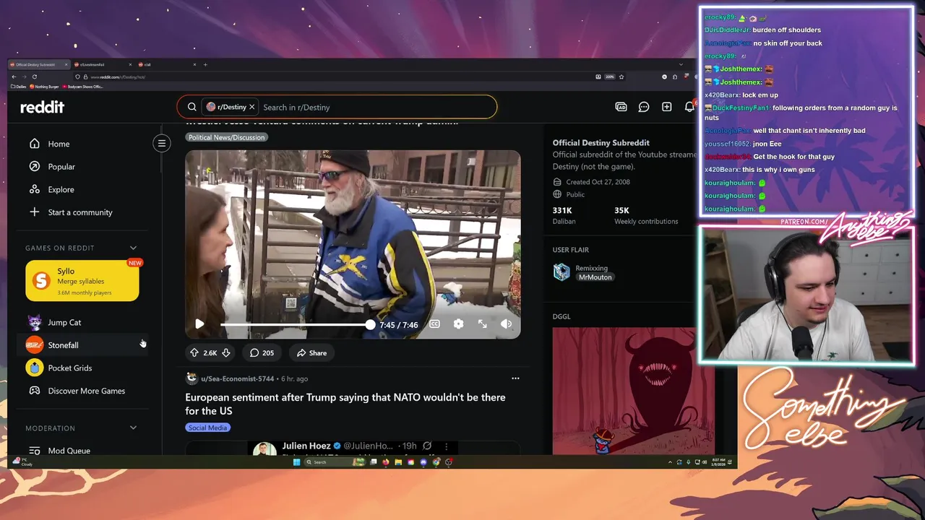925x520 pixels.
Task: Click the browser back arrow
Action: (x=14, y=77)
